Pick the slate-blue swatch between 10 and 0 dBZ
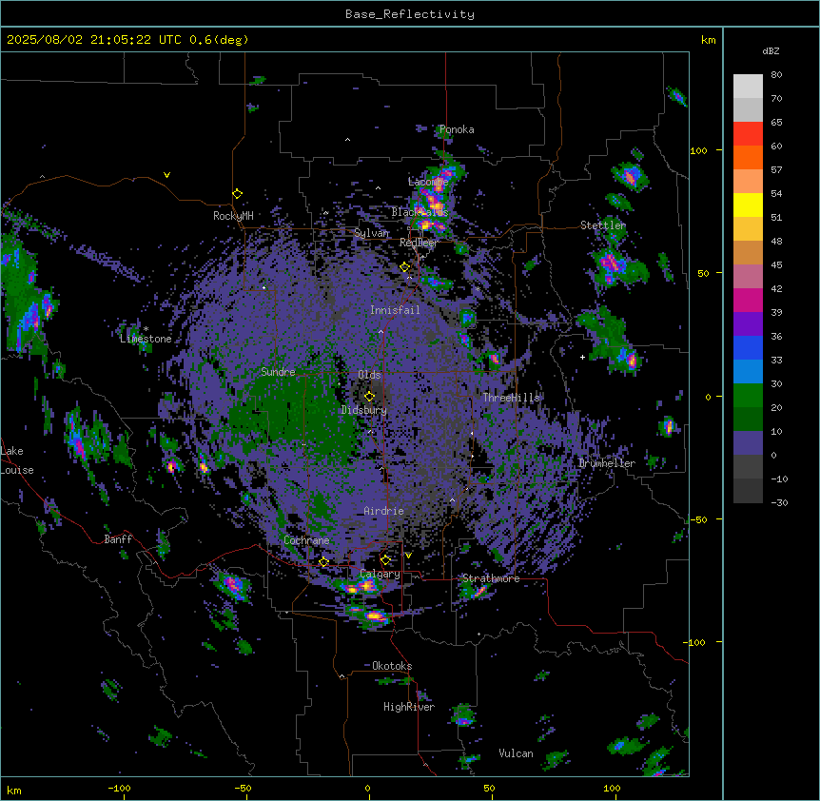820x801 pixels. tap(748, 443)
